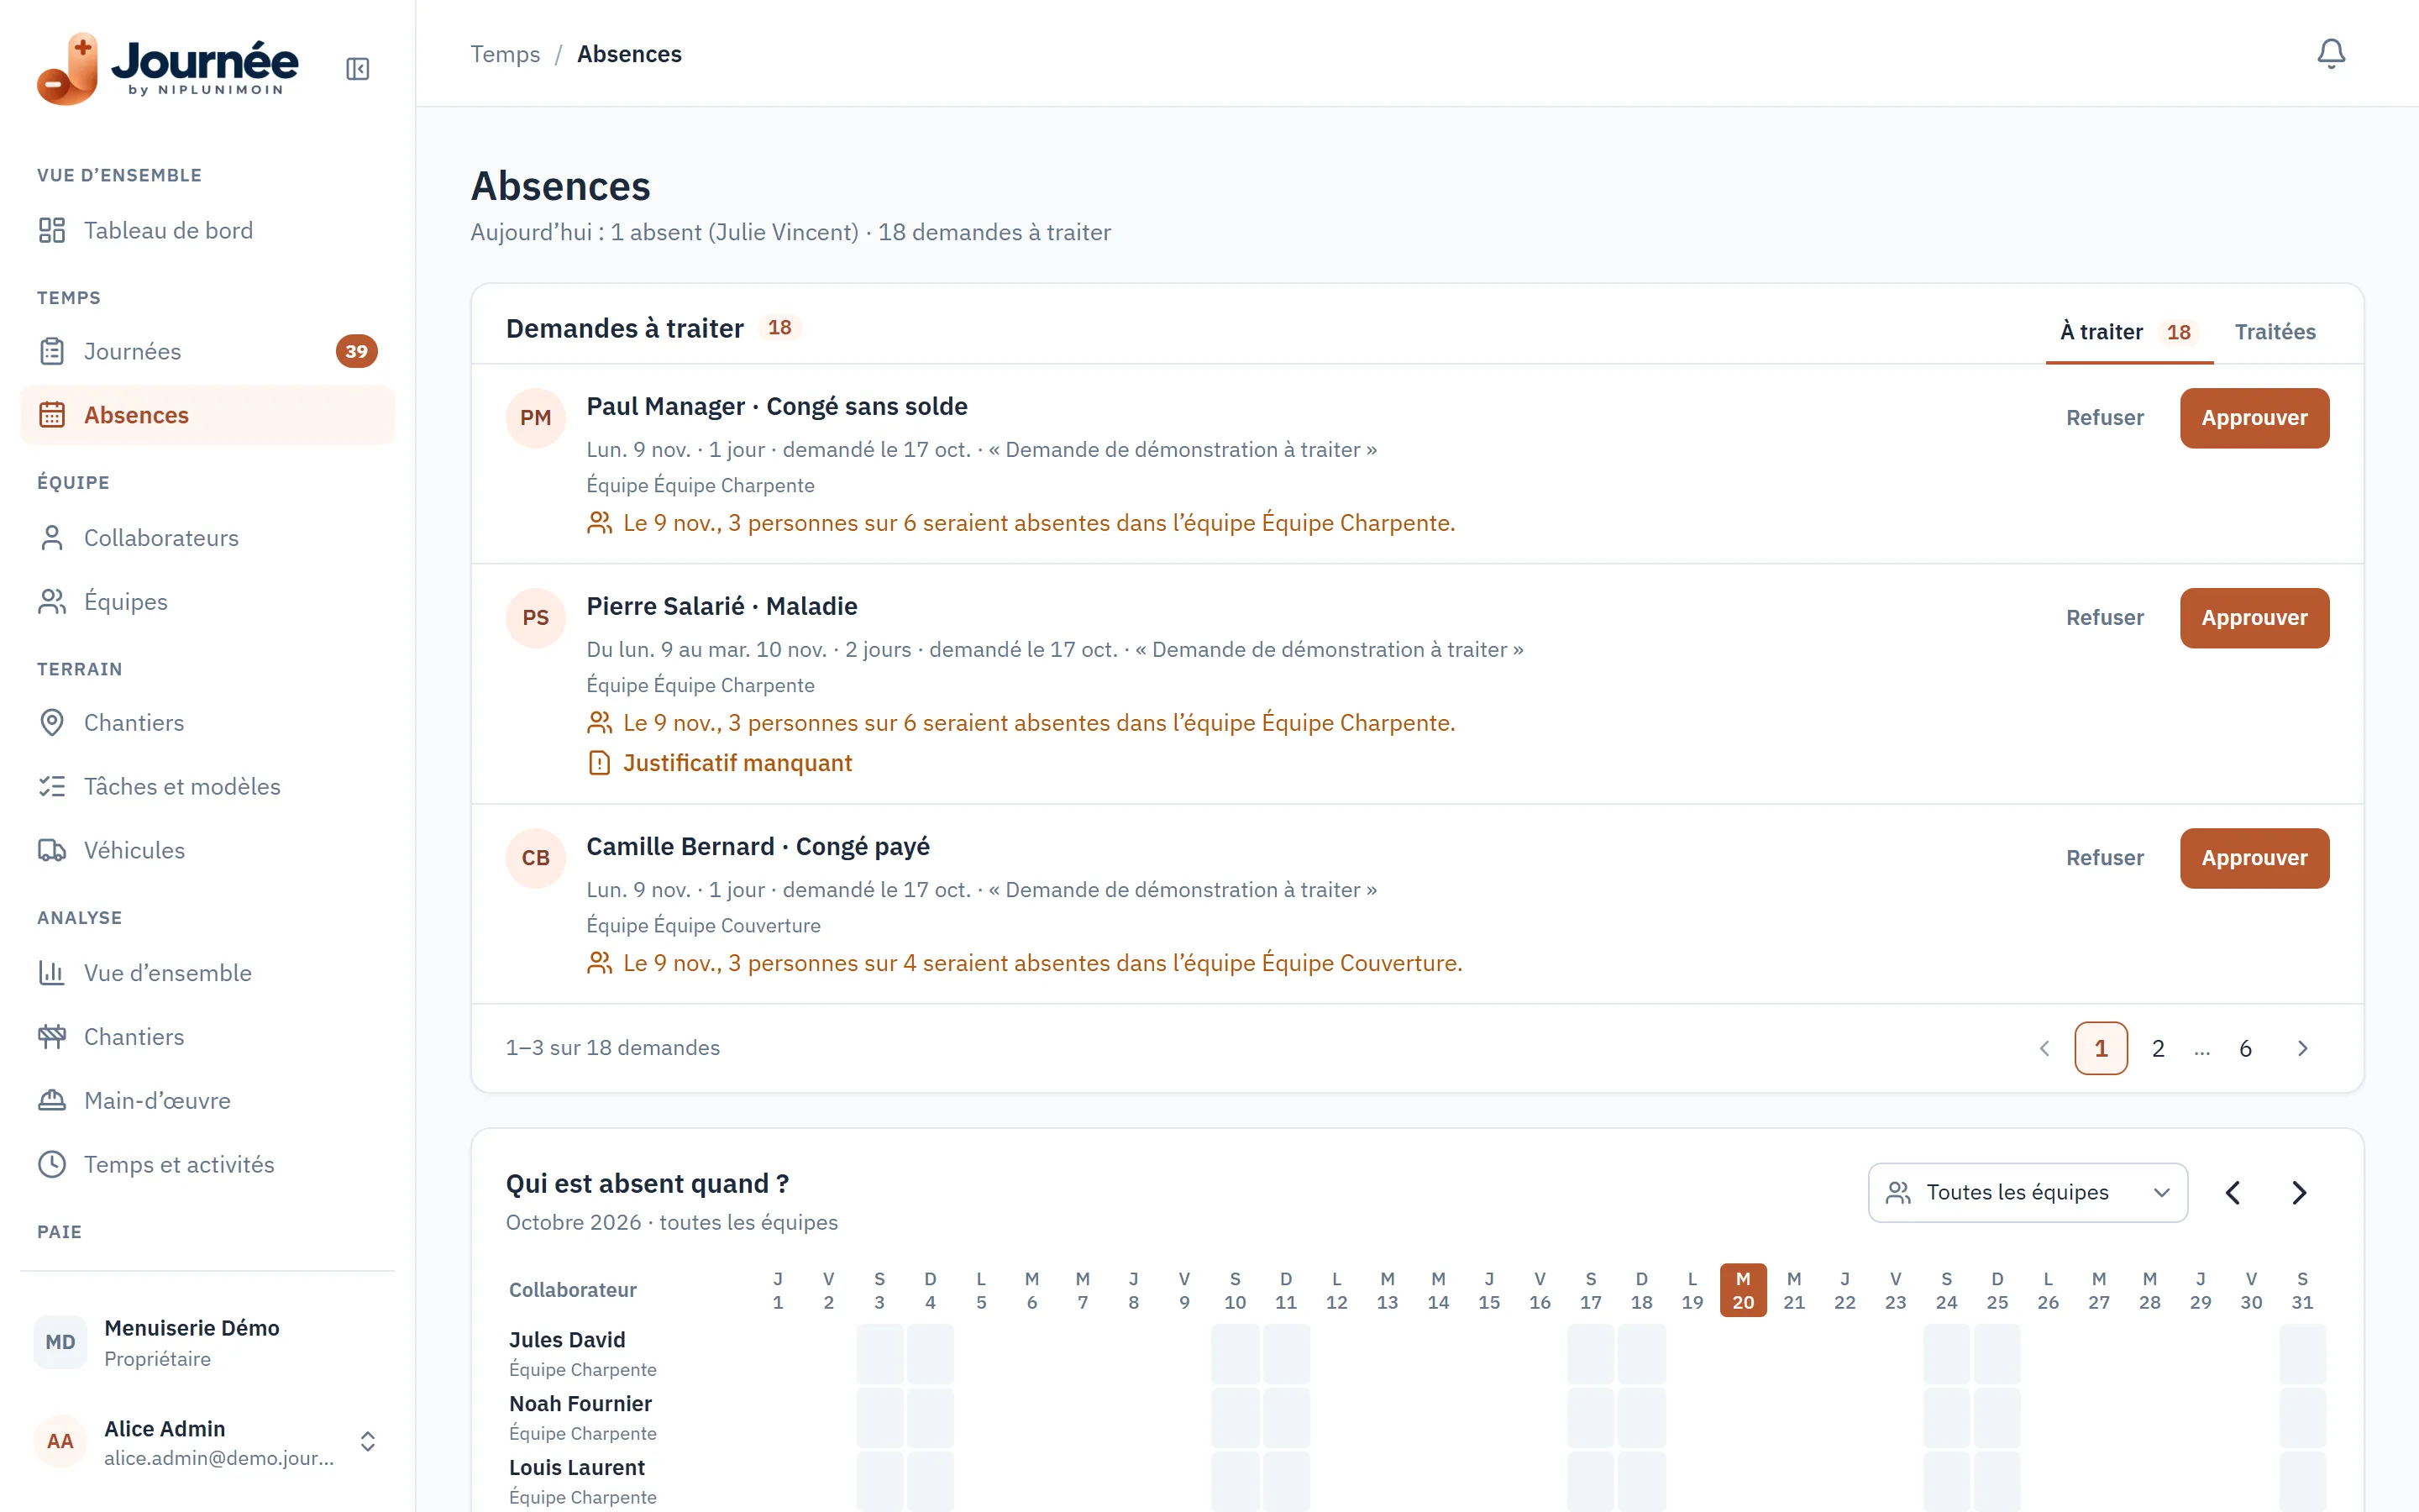Click the Journée logo
Screen dimensions: 2419x1512
167,68
